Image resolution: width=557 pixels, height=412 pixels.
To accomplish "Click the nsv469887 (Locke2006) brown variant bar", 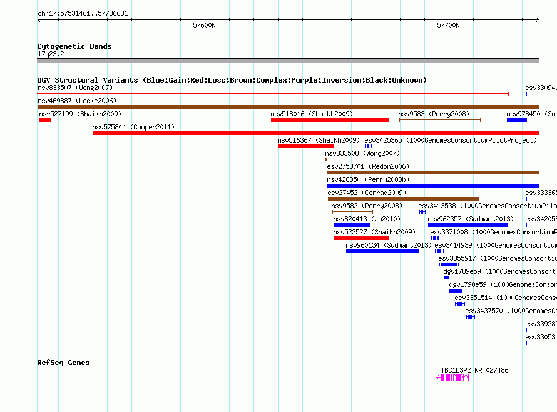I will [288, 107].
